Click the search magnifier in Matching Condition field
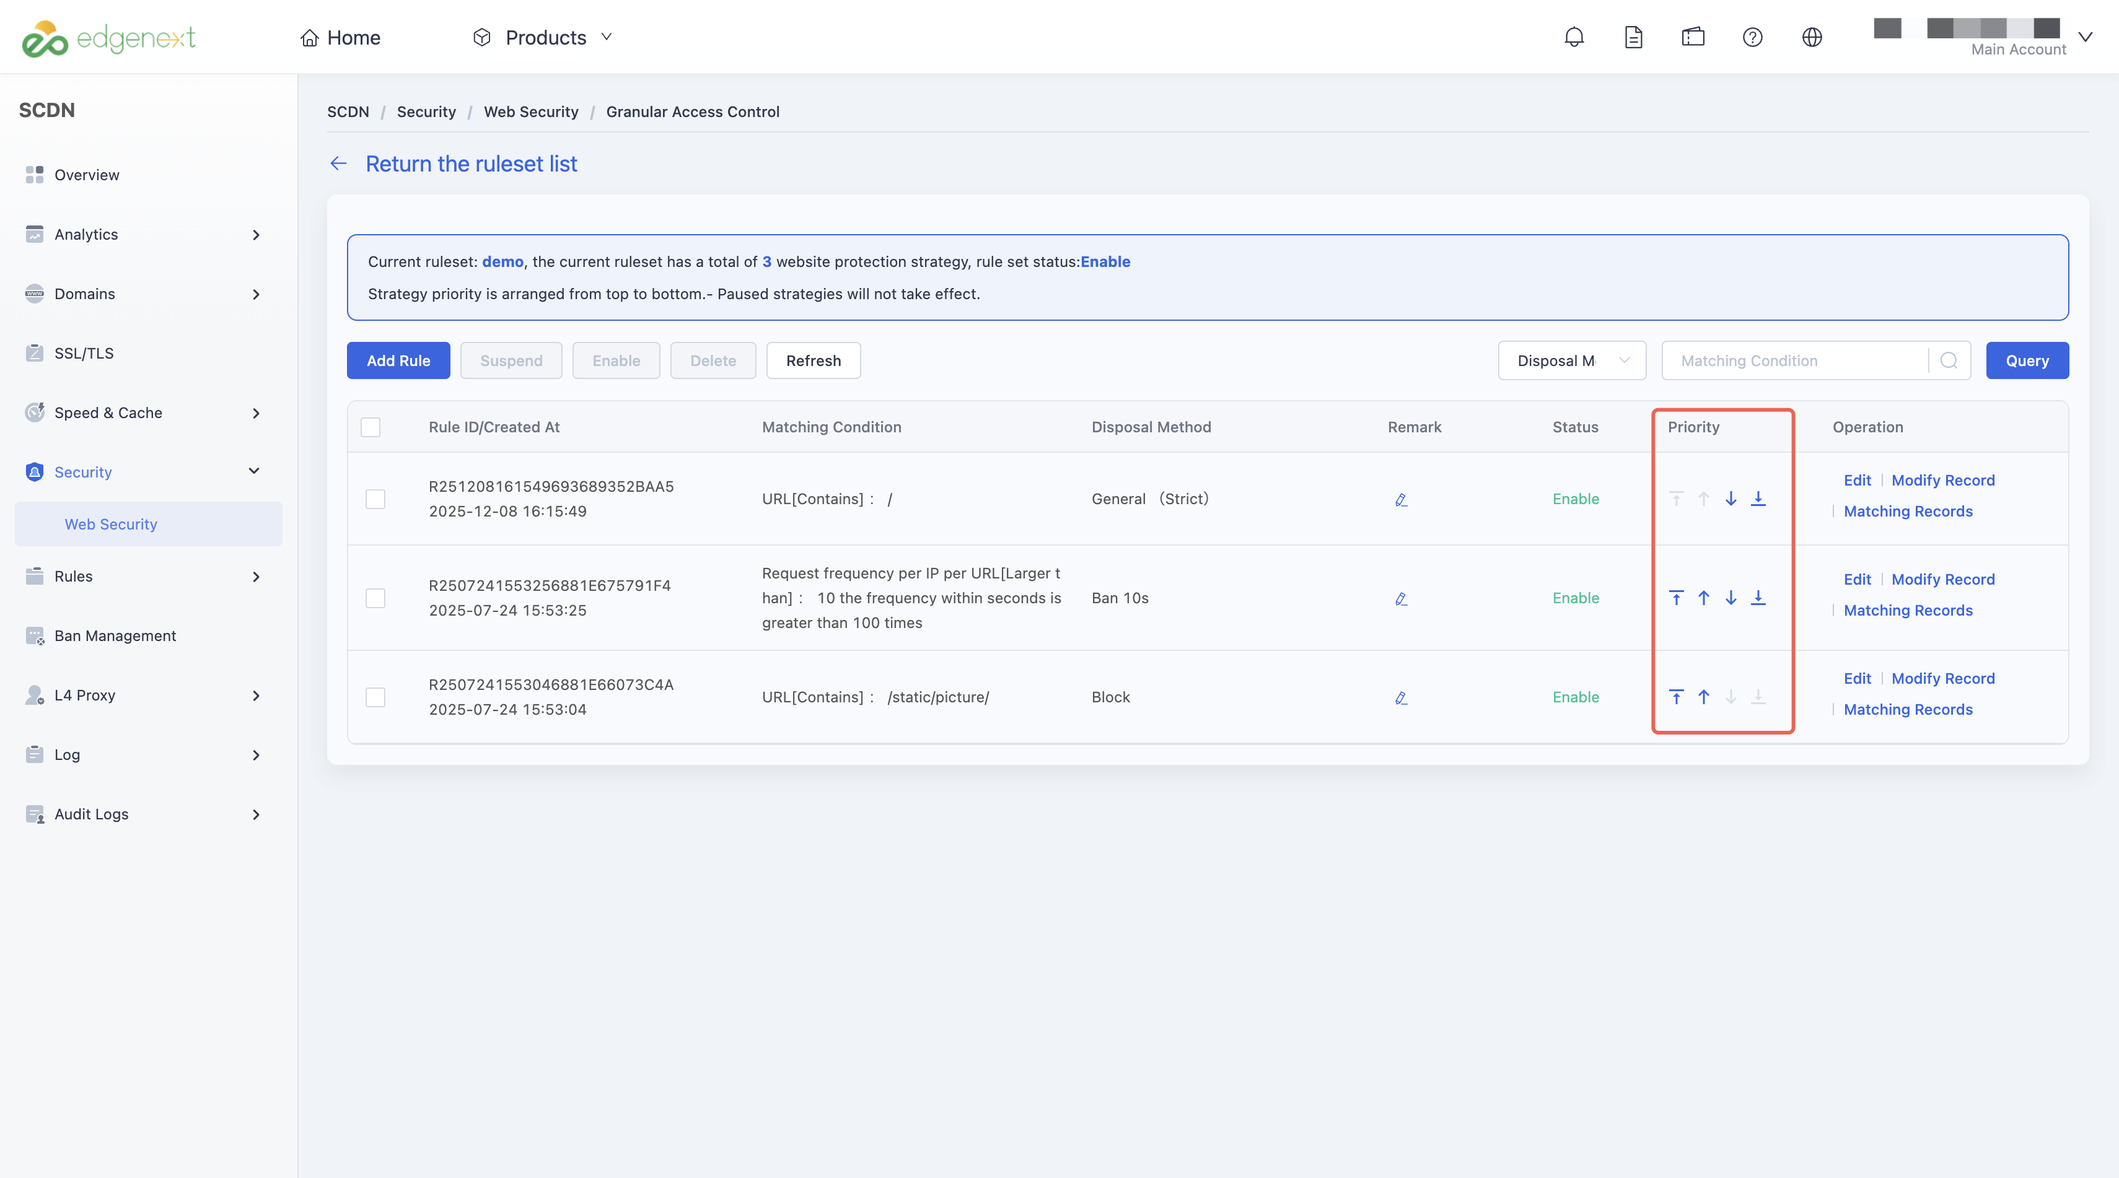 [1948, 360]
